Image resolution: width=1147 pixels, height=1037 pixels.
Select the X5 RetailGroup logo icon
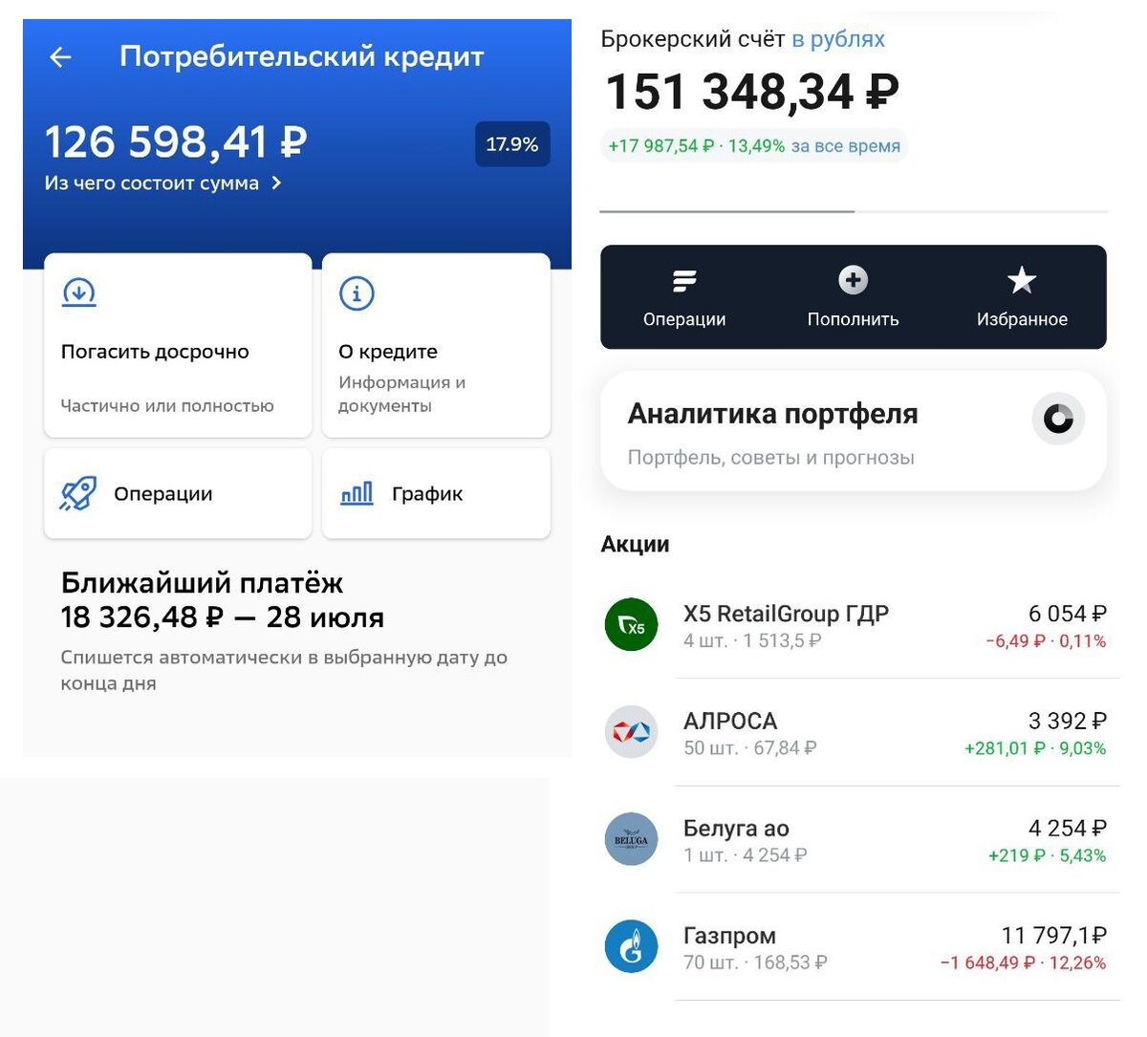(x=631, y=626)
